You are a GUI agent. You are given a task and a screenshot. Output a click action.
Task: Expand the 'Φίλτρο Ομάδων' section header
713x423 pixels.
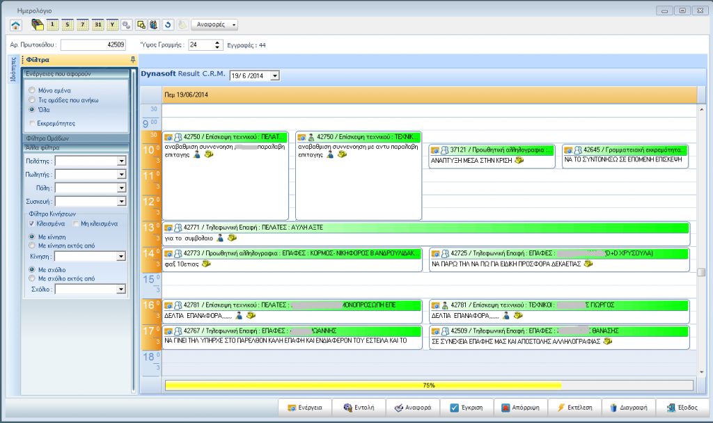[x=75, y=138]
